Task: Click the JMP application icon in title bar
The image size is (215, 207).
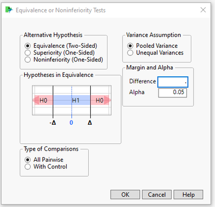Action: click(x=9, y=10)
